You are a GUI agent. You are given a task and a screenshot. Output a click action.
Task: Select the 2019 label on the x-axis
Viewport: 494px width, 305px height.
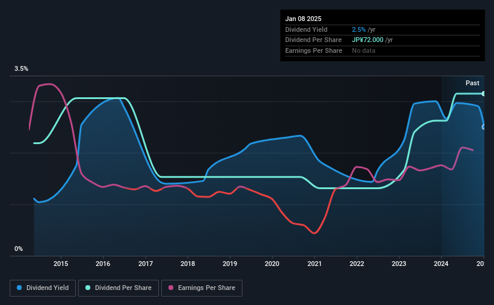pyautogui.click(x=230, y=264)
